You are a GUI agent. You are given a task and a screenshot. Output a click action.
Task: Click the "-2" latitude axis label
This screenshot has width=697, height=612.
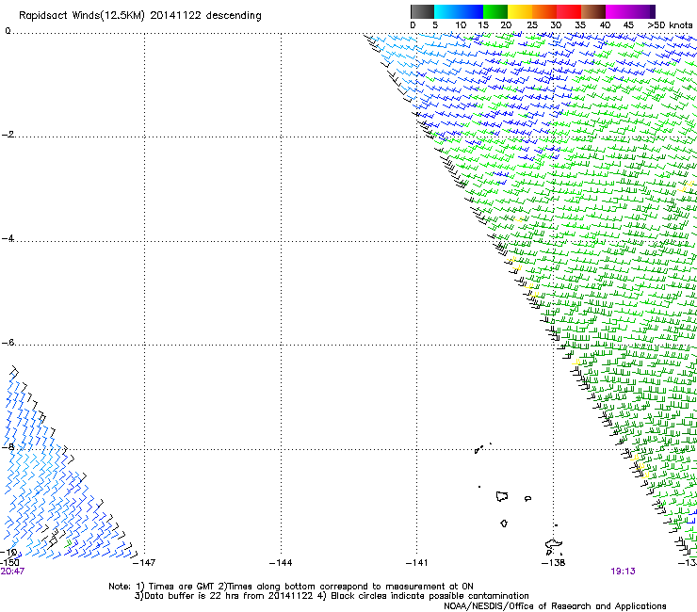coord(8,135)
